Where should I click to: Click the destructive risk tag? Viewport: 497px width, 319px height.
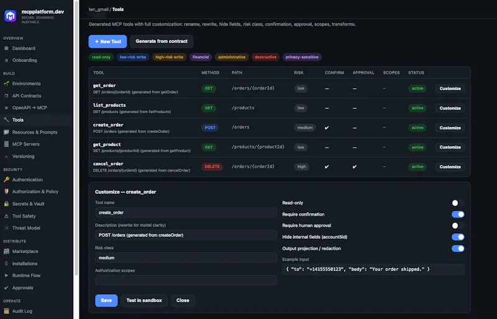coord(266,57)
